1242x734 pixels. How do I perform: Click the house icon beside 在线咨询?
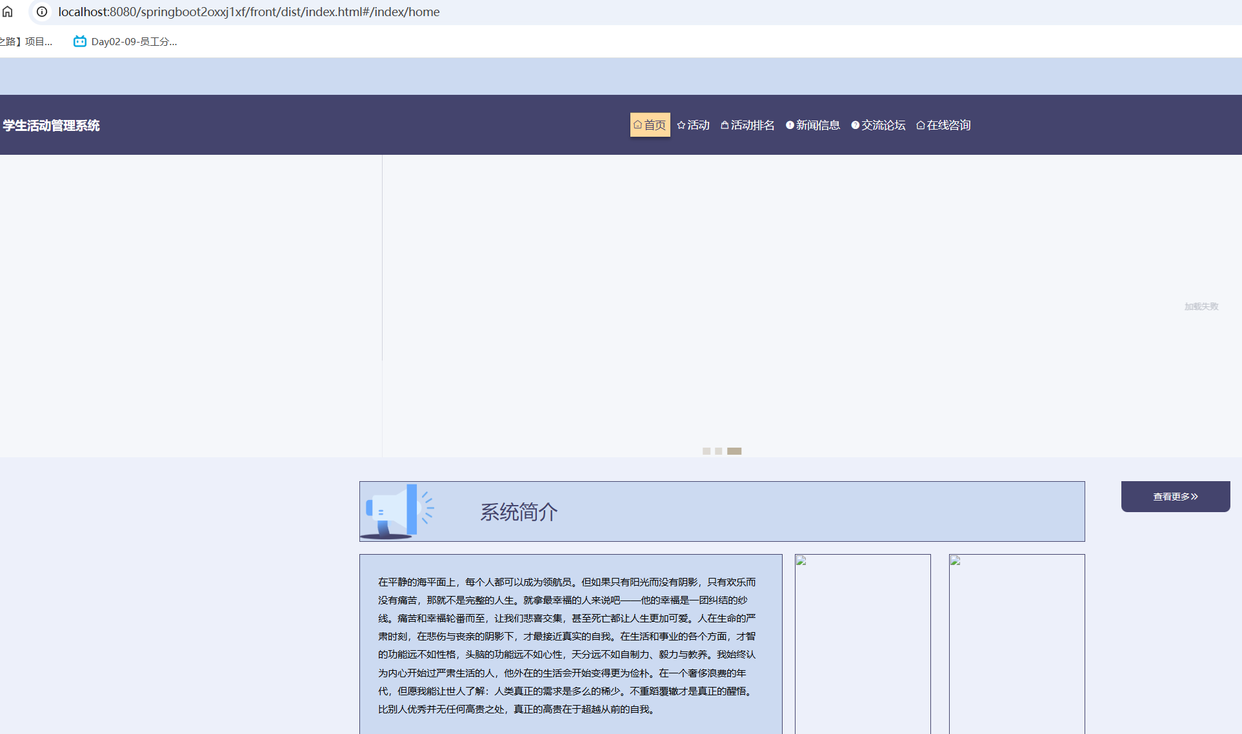click(x=921, y=125)
